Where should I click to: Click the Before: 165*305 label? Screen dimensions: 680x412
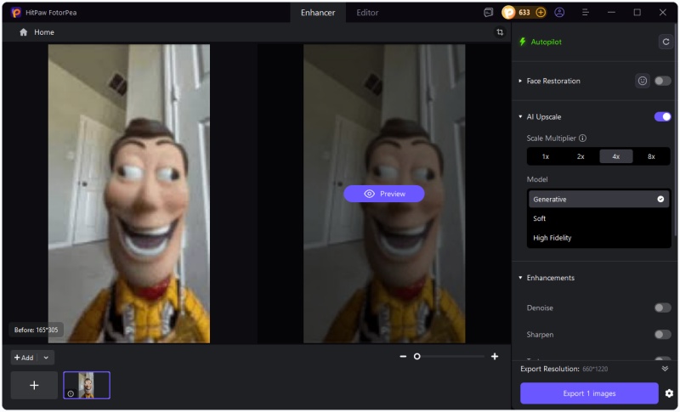click(x=36, y=330)
